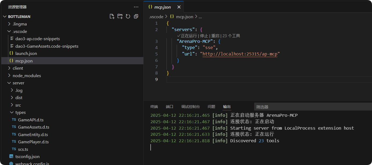Collapse the .vscode folder
372x165 pixels.
(20, 31)
